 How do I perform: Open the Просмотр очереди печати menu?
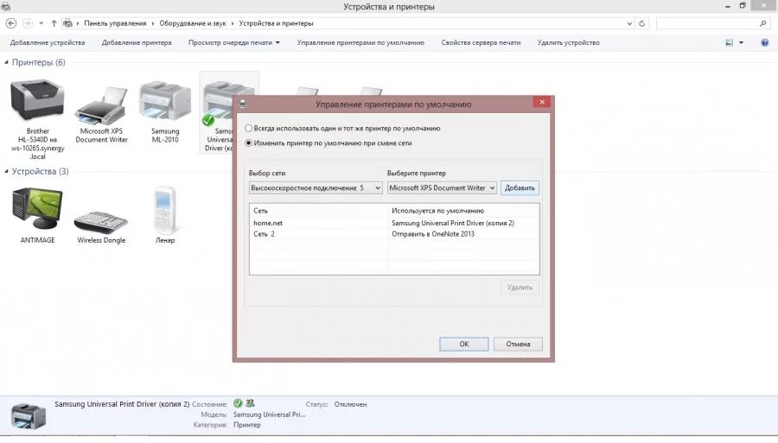coord(233,42)
